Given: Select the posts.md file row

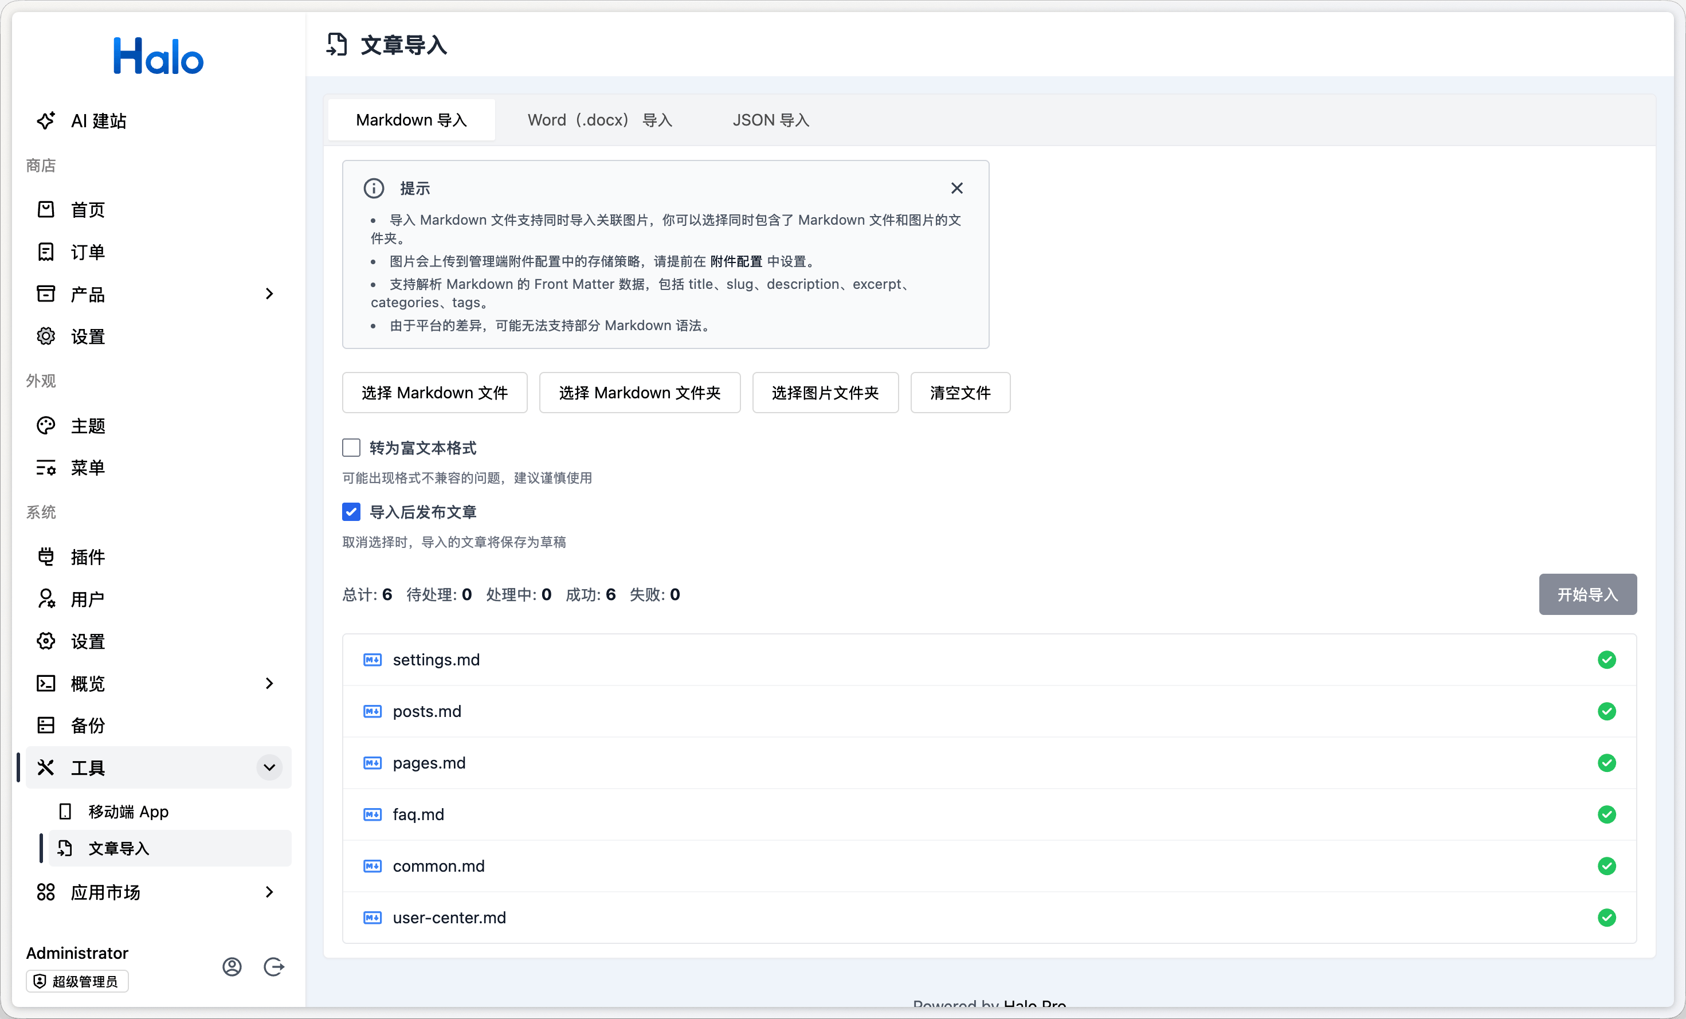Looking at the screenshot, I should point(427,711).
